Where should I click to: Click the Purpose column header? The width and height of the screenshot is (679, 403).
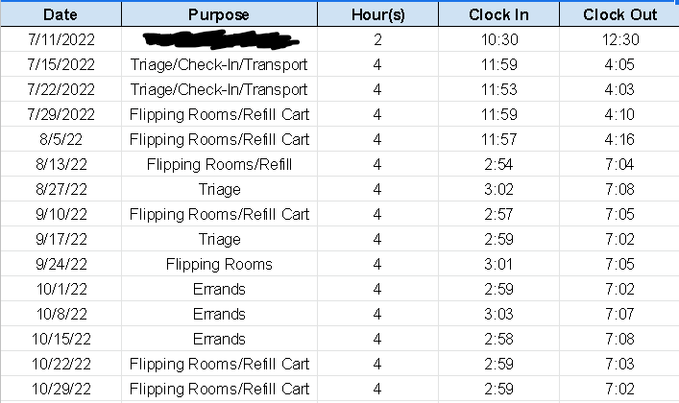pos(219,14)
